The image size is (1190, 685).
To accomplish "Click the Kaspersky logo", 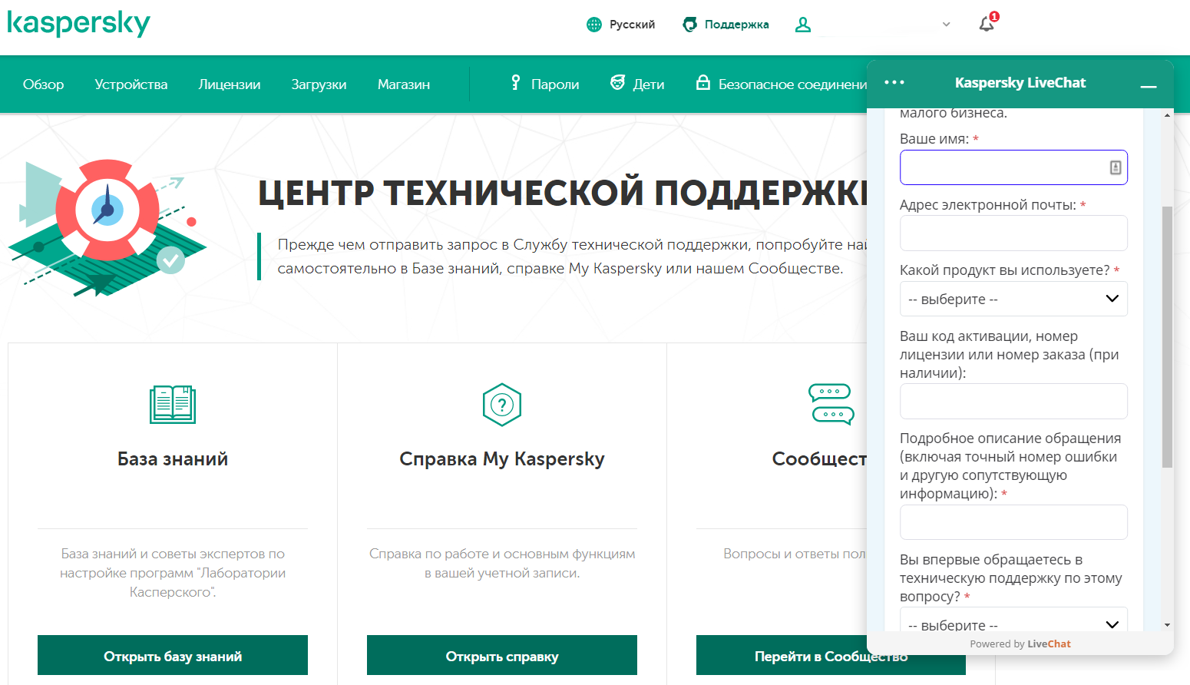I will pos(78,23).
